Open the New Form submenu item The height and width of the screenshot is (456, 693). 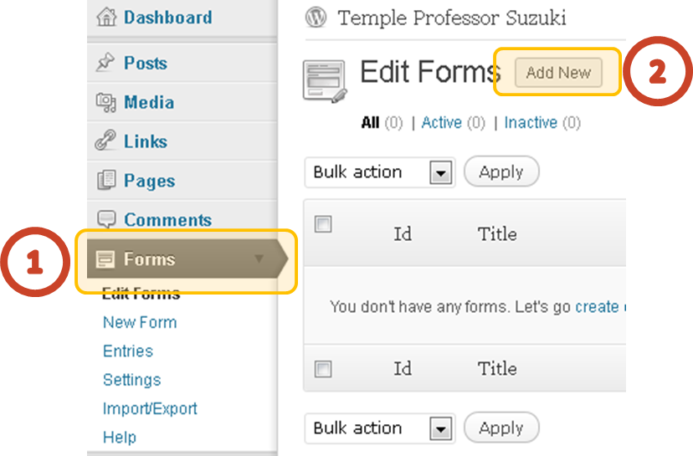tap(140, 323)
